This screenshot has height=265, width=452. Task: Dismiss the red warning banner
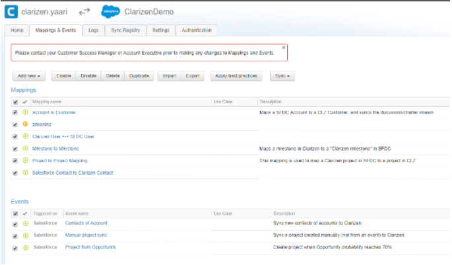(x=284, y=47)
